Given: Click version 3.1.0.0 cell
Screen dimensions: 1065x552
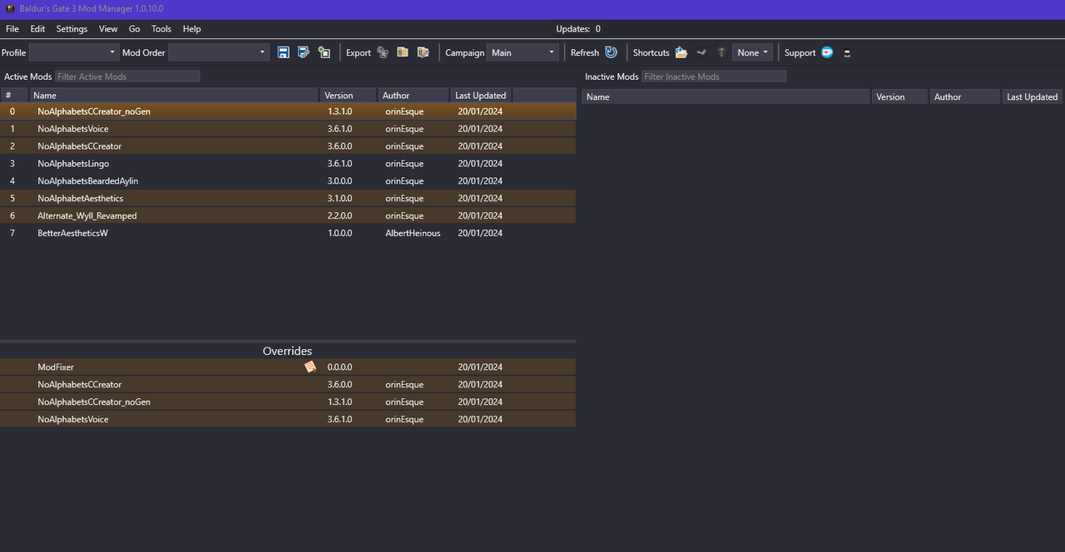Looking at the screenshot, I should (339, 199).
